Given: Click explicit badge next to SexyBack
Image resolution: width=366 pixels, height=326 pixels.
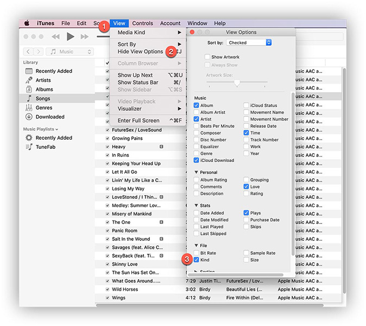Looking at the screenshot, I should pos(161,256).
